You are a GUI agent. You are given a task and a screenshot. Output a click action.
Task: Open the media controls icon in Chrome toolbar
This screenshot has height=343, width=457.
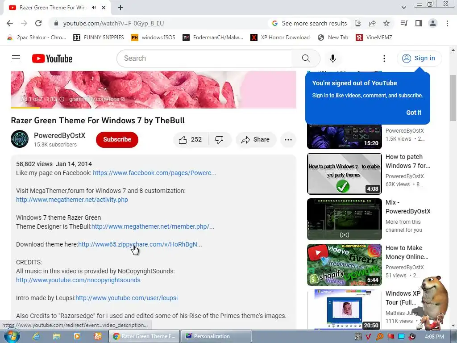(x=404, y=23)
